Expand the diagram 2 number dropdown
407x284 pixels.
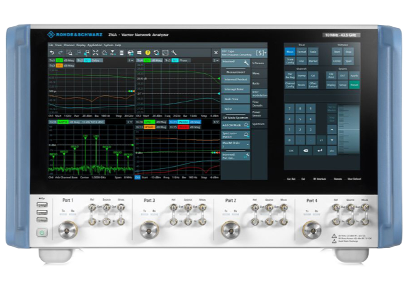(216, 60)
